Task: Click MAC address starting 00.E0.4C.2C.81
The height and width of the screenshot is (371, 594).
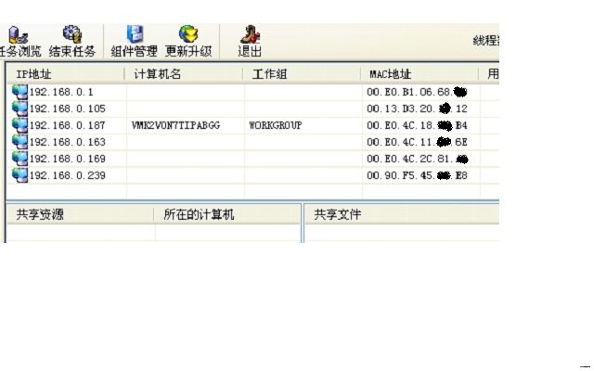Action: click(417, 159)
